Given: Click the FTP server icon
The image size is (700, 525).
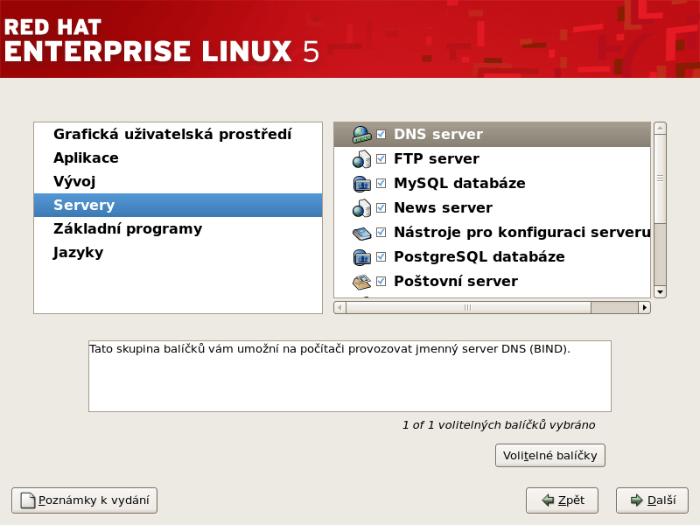Looking at the screenshot, I should pos(361,159).
